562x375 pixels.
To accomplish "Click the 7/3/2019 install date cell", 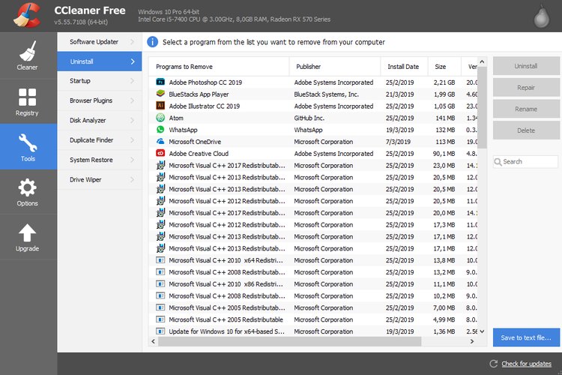I will click(398, 142).
